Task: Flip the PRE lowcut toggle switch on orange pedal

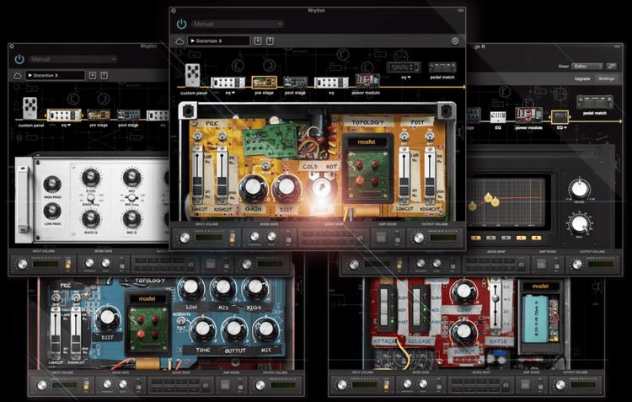Action: point(197,137)
